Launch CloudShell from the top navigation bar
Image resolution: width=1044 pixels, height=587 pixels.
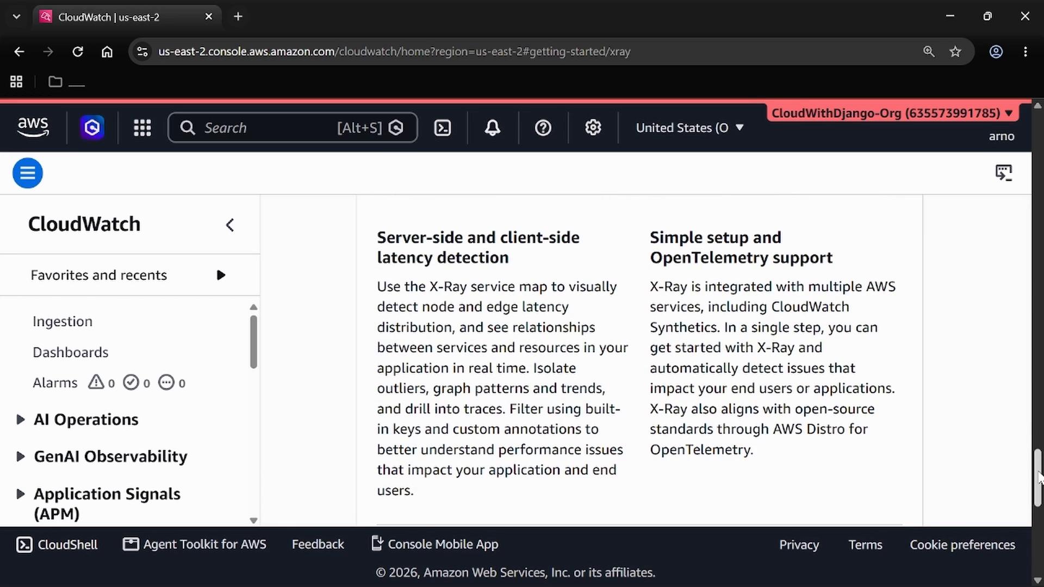[443, 128]
